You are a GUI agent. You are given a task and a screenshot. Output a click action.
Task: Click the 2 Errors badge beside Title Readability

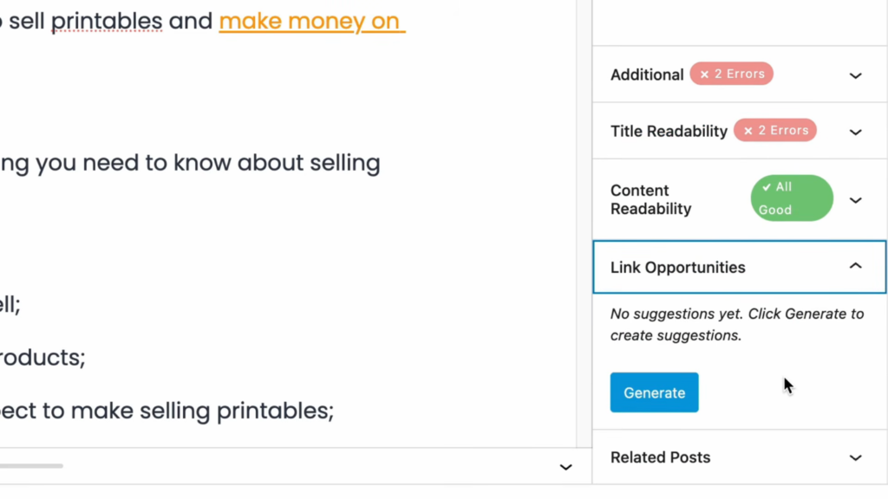(x=774, y=131)
